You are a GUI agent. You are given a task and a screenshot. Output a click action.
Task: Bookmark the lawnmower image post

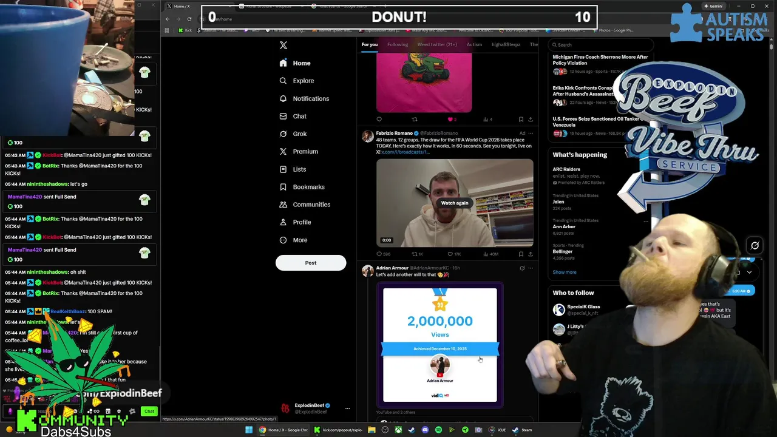click(x=521, y=120)
